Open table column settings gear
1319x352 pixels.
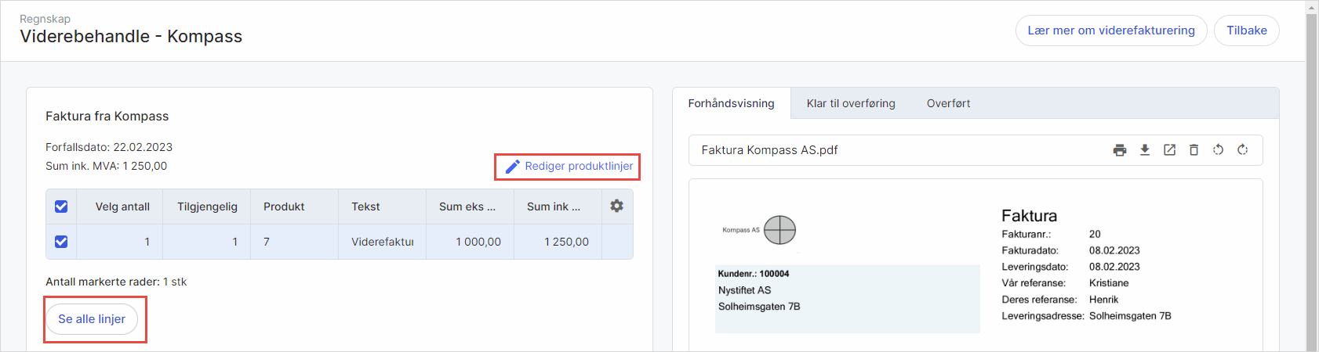pos(617,206)
